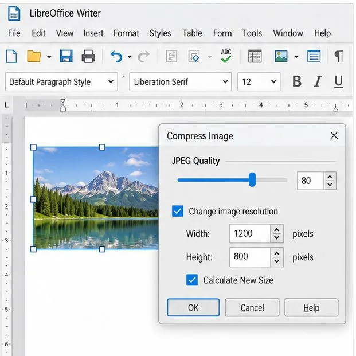Expand the Open folder dropdown arrow
Viewport: 356px width, 356px height.
tap(49, 57)
